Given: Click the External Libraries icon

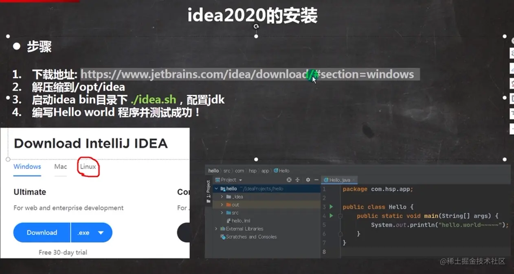Looking at the screenshot, I should point(223,229).
